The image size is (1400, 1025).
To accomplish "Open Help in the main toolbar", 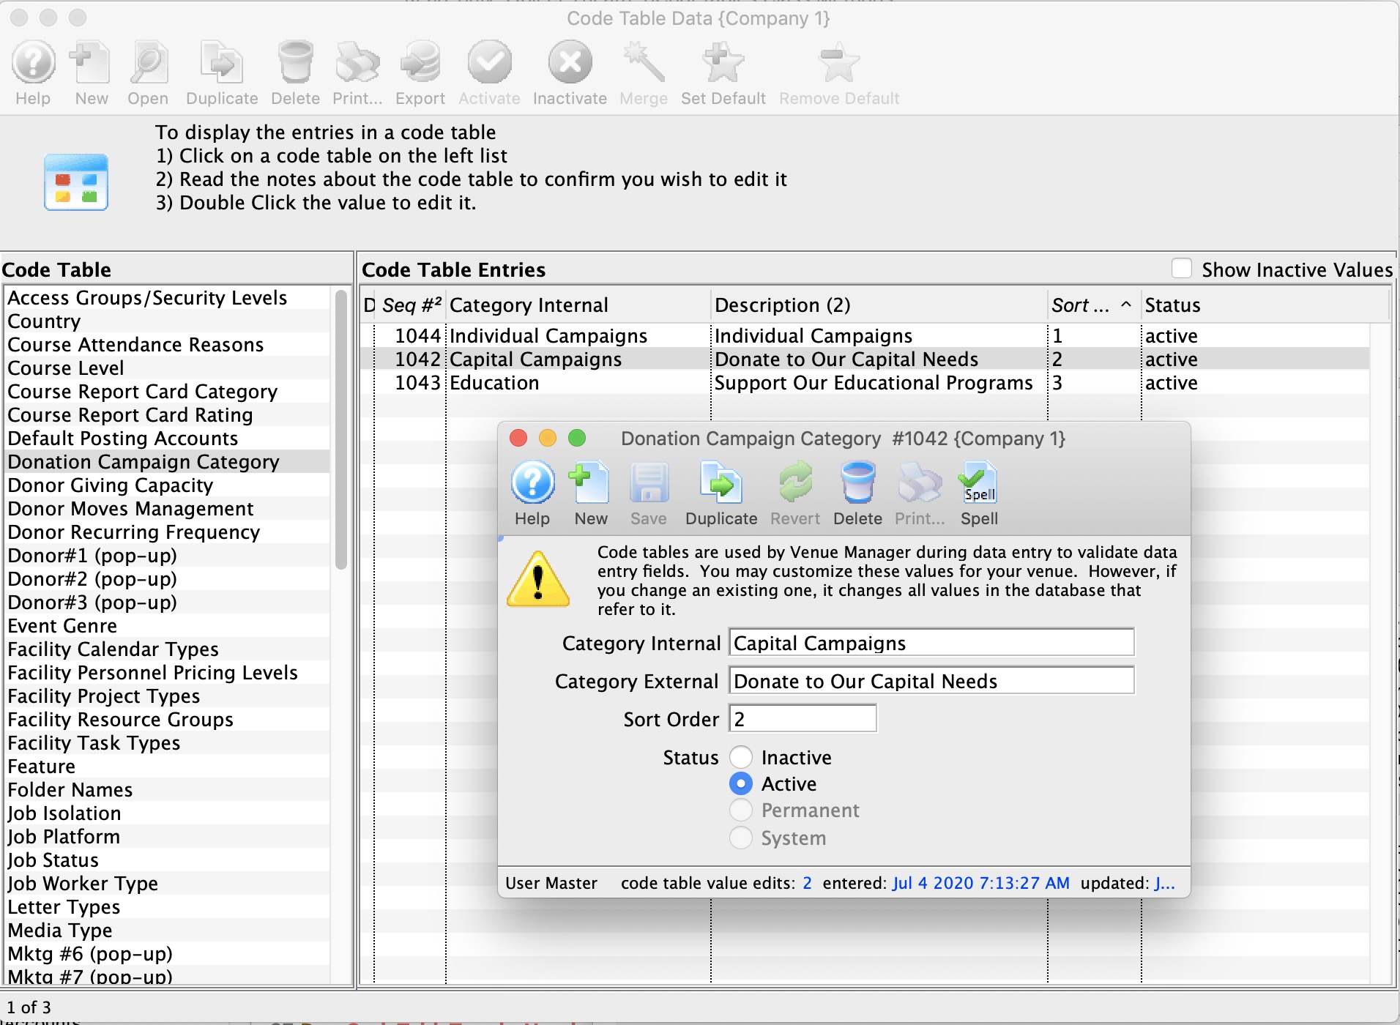I will (x=33, y=63).
